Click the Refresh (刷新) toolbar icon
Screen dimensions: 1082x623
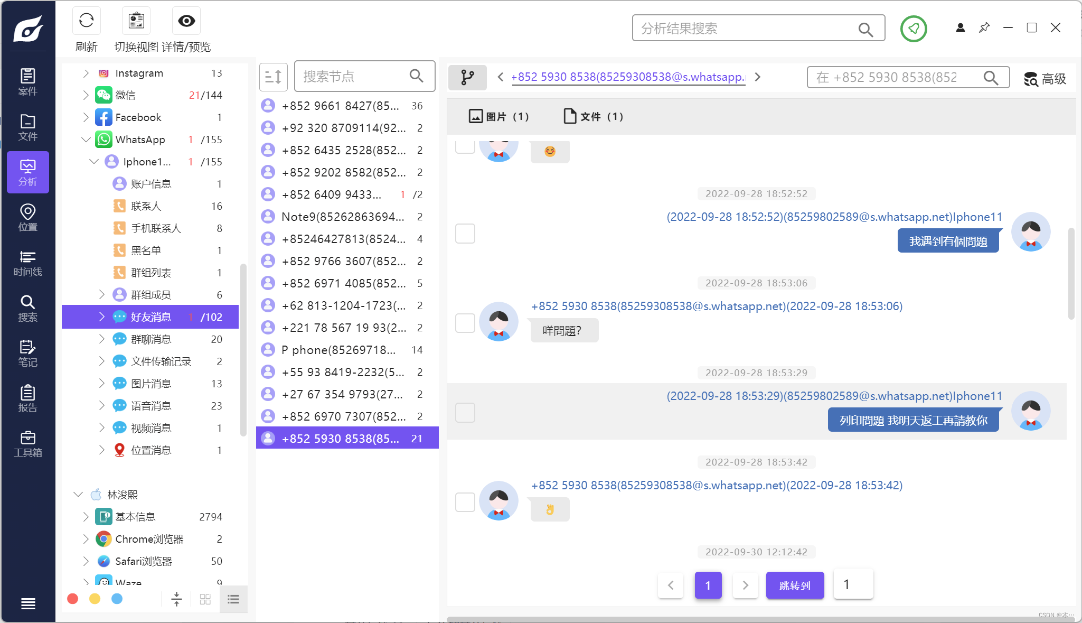(86, 21)
